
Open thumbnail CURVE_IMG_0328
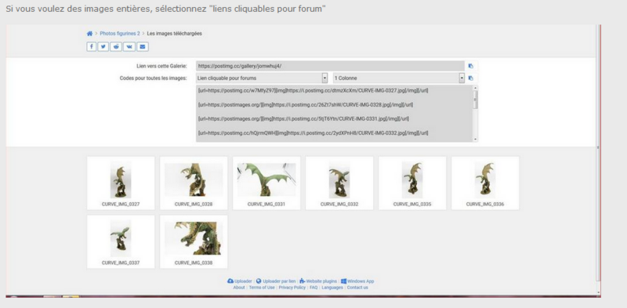(194, 183)
